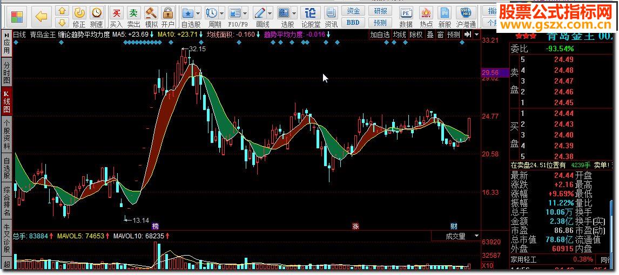Open the dropdown arrow after the 预测 button row
This screenshot has width=619, height=275.
(x=477, y=35)
